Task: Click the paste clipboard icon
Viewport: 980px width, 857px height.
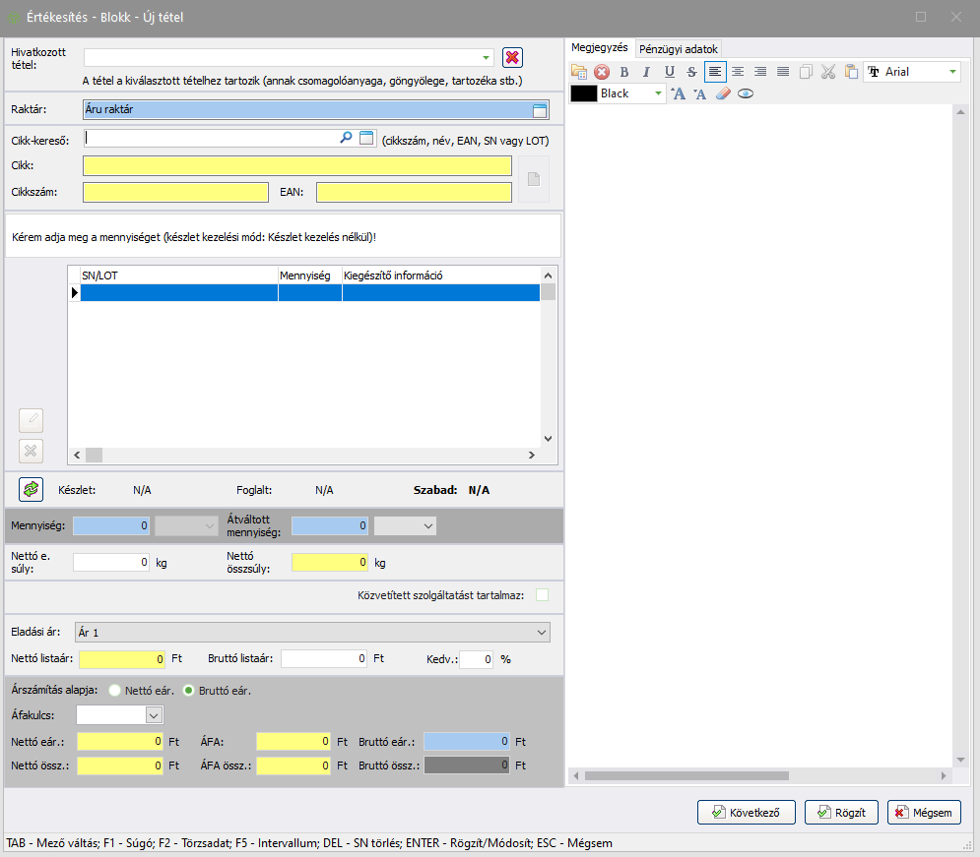Action: tap(851, 72)
